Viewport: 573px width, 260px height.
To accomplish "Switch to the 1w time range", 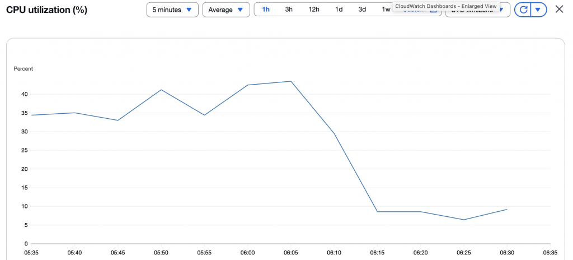I will click(386, 10).
